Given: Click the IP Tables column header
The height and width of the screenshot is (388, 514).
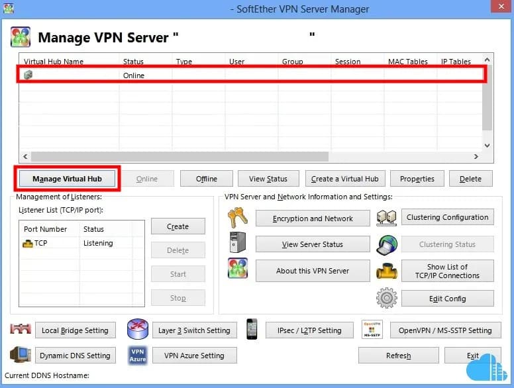Looking at the screenshot, I should [x=460, y=61].
